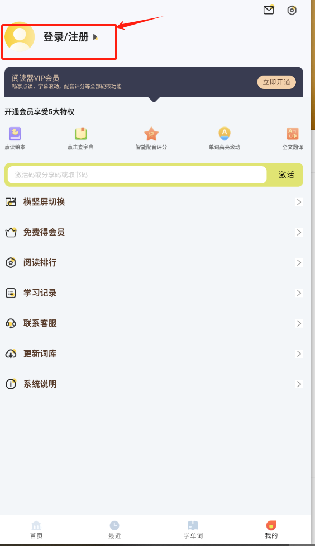
Task: Switch to the 学单词 bottom tab
Action: point(193,530)
